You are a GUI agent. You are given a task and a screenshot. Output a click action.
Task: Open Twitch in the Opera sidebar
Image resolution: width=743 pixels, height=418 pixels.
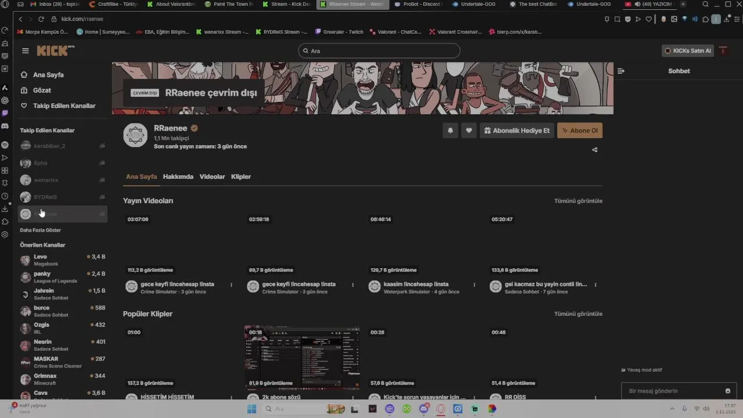click(5, 113)
